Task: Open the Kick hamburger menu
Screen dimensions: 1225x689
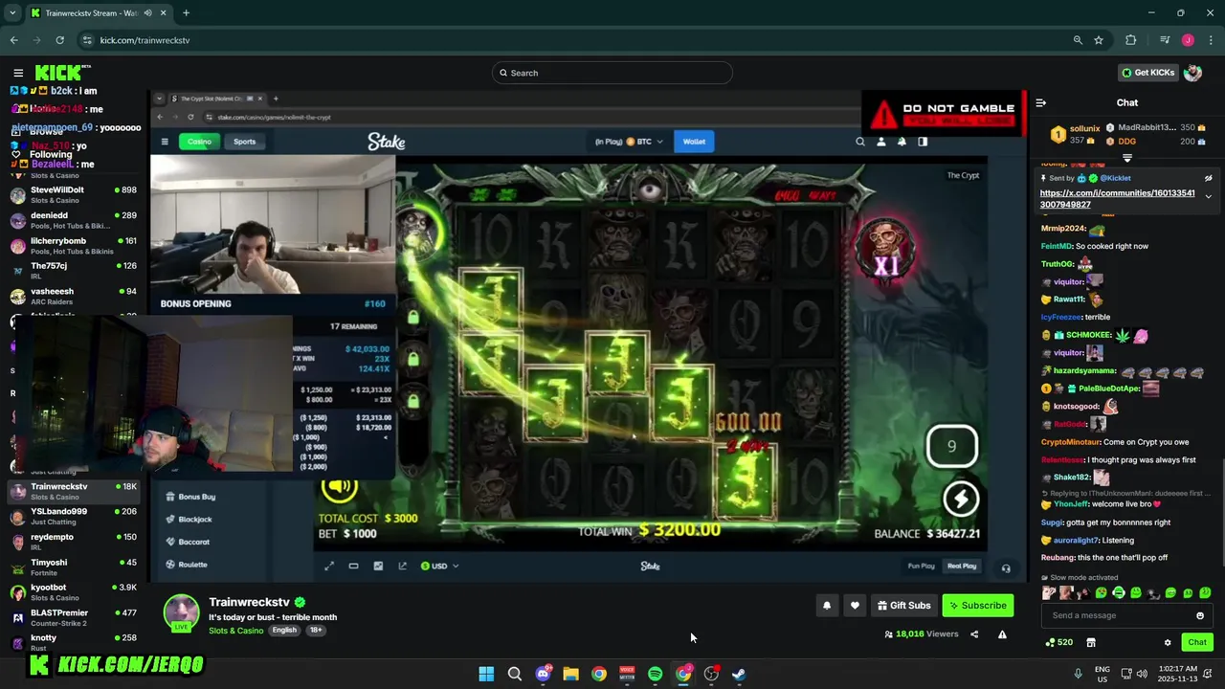Action: pyautogui.click(x=18, y=73)
